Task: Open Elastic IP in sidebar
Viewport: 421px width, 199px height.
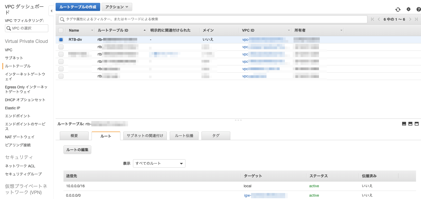Action: 13,108
